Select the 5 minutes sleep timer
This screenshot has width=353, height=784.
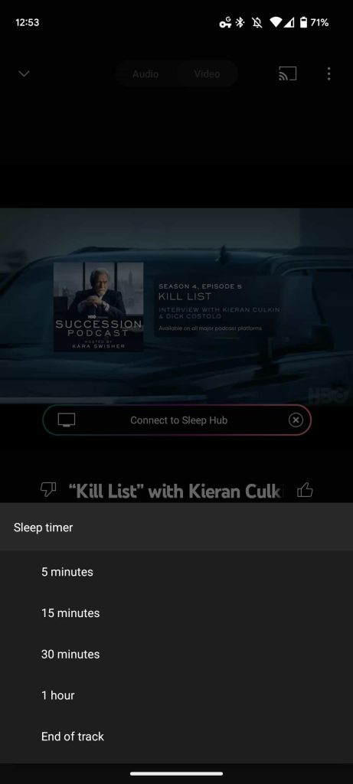(176, 572)
